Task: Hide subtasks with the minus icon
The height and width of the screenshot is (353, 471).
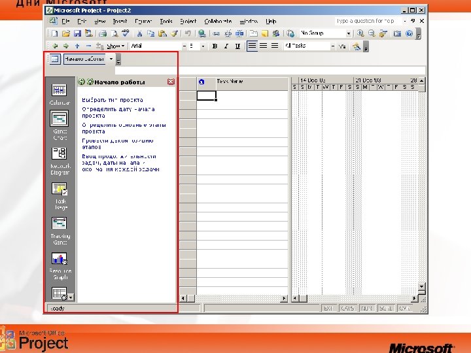Action: click(88, 46)
